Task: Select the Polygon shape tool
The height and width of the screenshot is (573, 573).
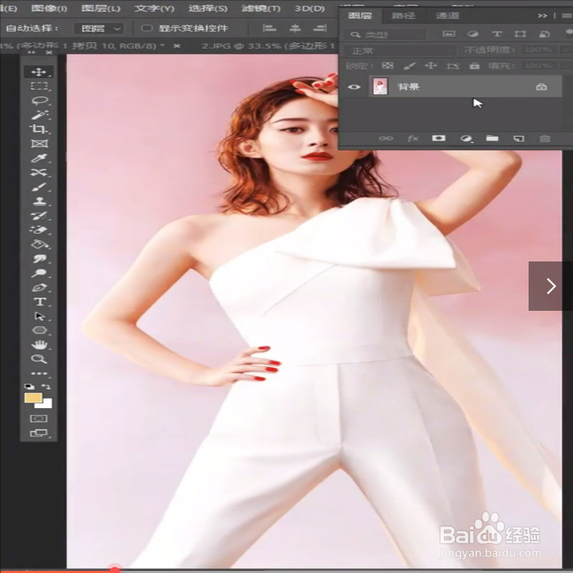Action: (39, 331)
